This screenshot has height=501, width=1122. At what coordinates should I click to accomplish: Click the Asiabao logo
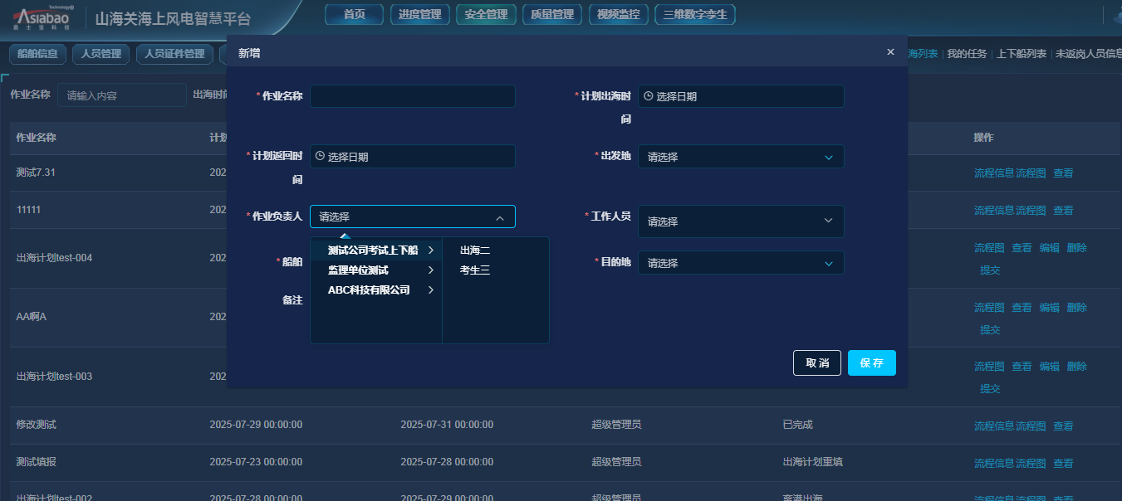[43, 17]
